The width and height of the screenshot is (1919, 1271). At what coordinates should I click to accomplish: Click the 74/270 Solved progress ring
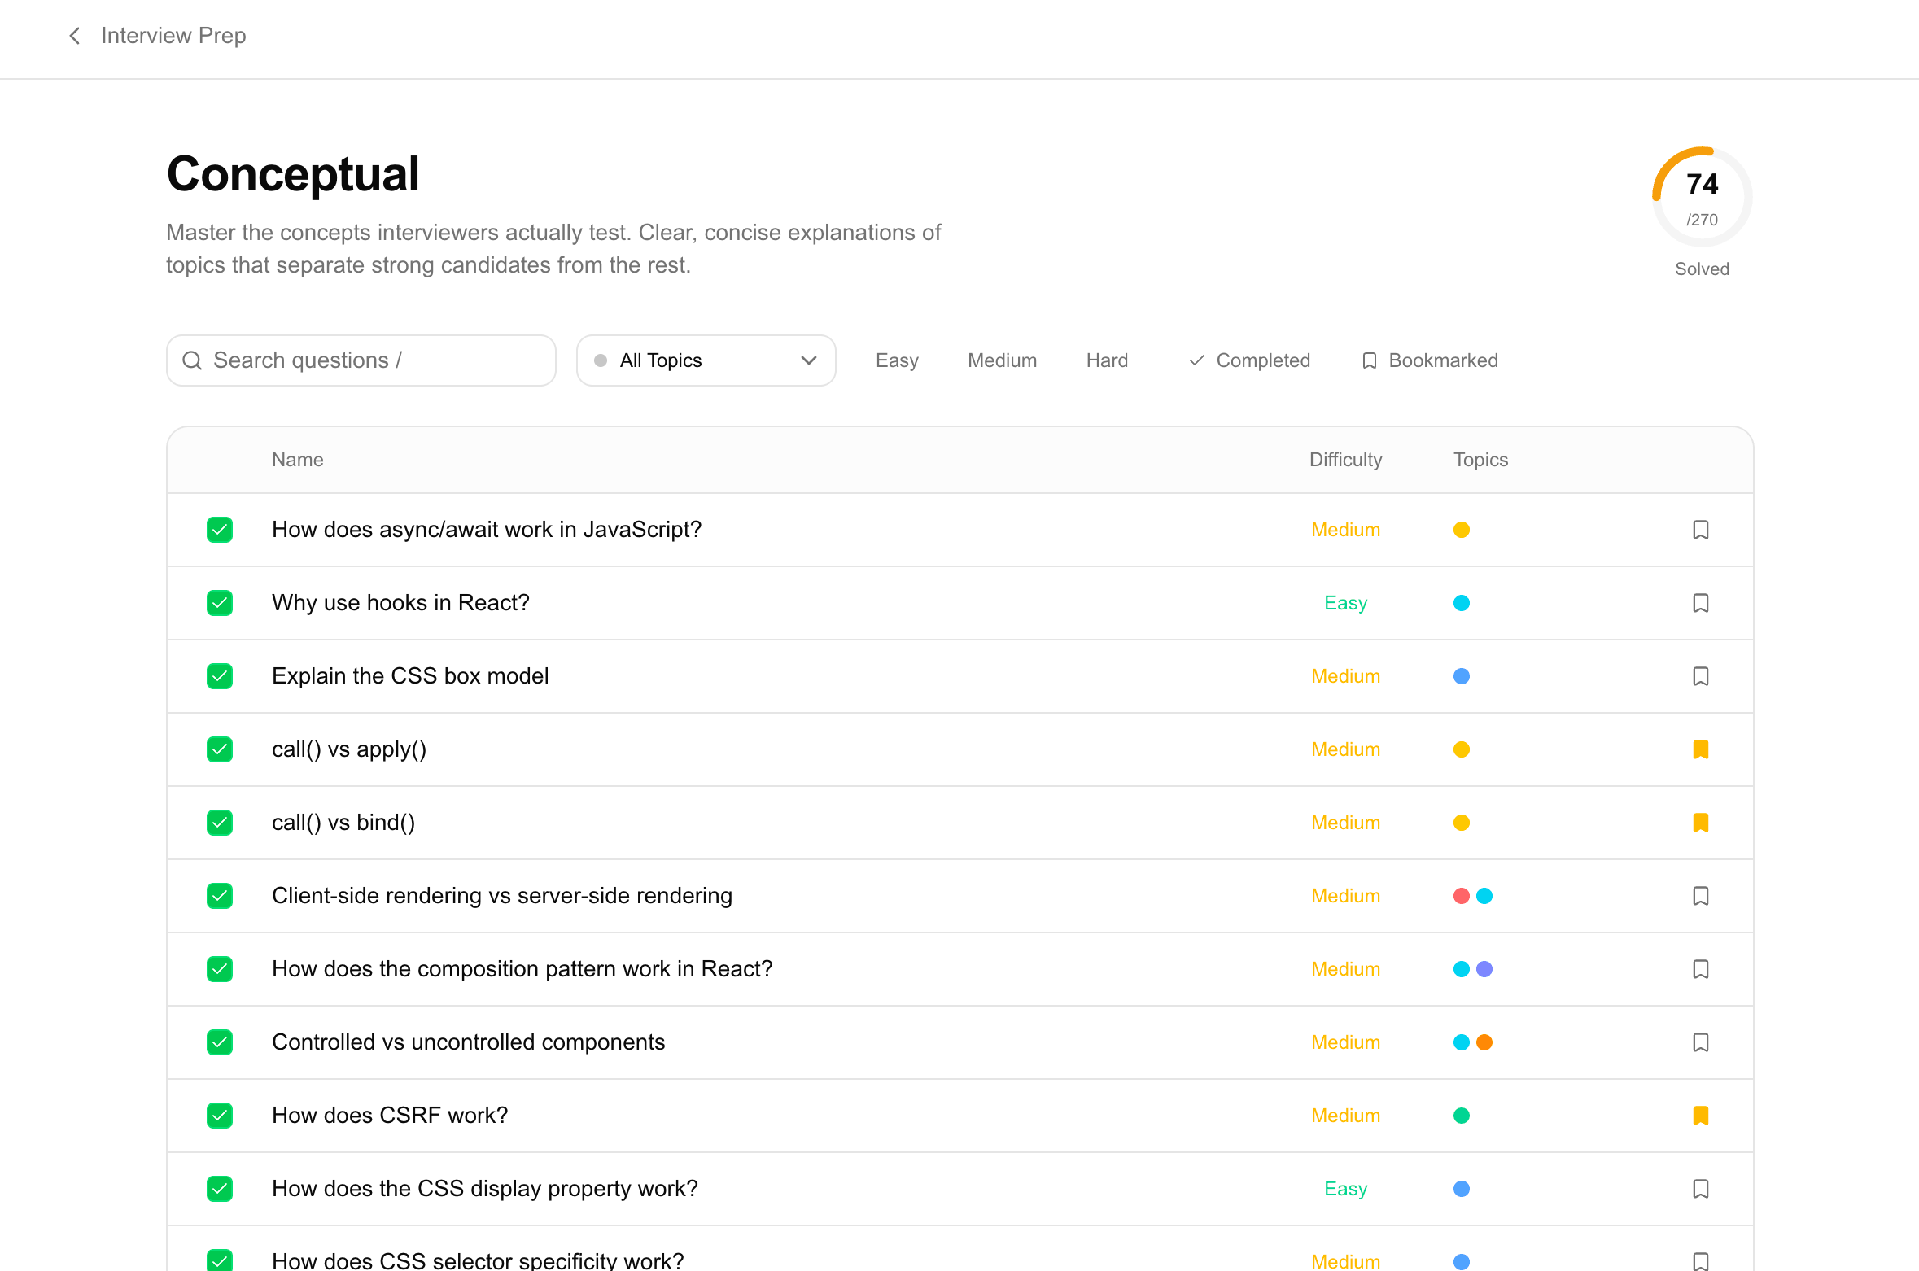click(x=1702, y=197)
